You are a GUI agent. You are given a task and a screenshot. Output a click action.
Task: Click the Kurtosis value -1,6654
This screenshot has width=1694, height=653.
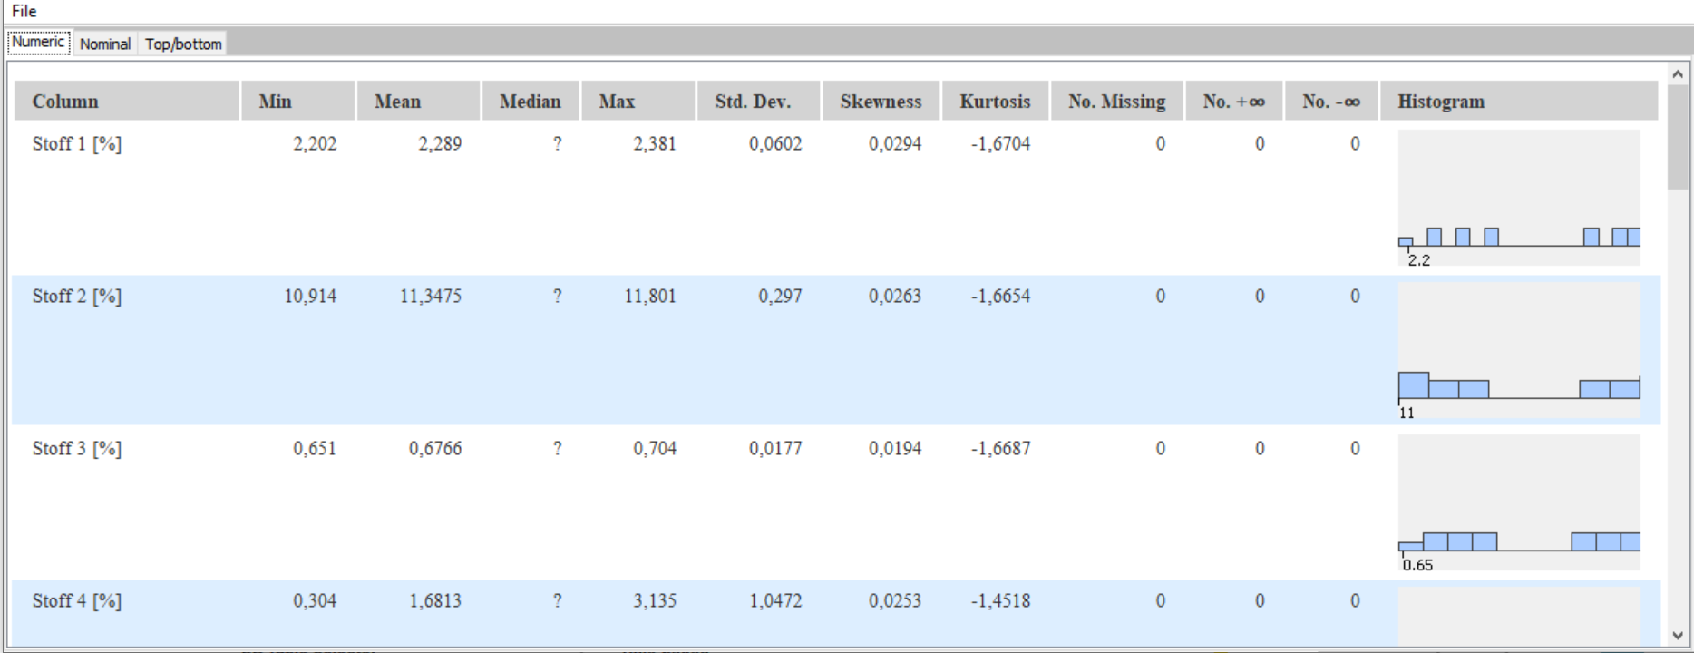pyautogui.click(x=1000, y=296)
